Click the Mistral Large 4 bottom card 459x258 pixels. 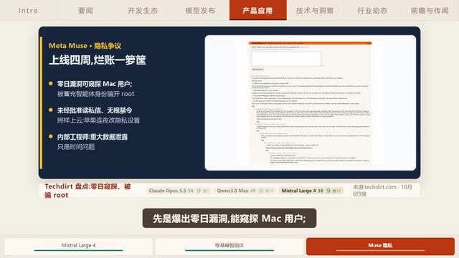[x=78, y=246]
